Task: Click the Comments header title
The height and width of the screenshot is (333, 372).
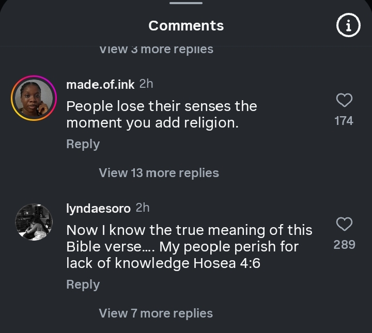Action: [186, 26]
